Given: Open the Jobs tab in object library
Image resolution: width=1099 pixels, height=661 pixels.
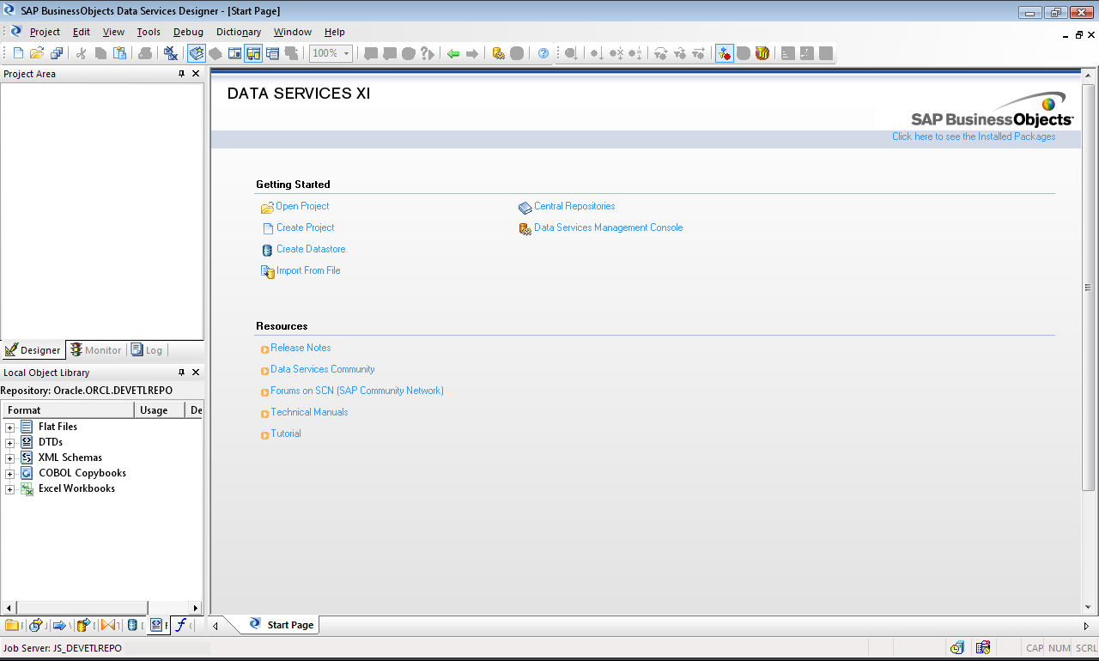Looking at the screenshot, I should click(x=38, y=625).
